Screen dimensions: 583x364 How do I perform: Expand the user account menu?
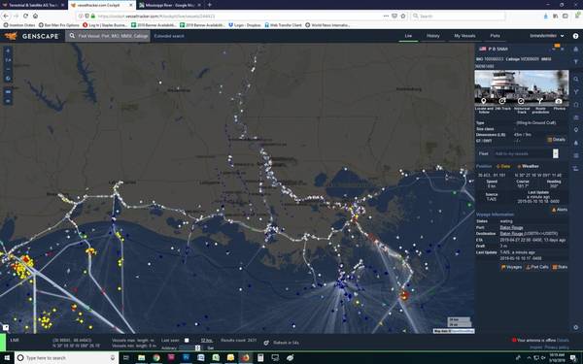coord(547,36)
